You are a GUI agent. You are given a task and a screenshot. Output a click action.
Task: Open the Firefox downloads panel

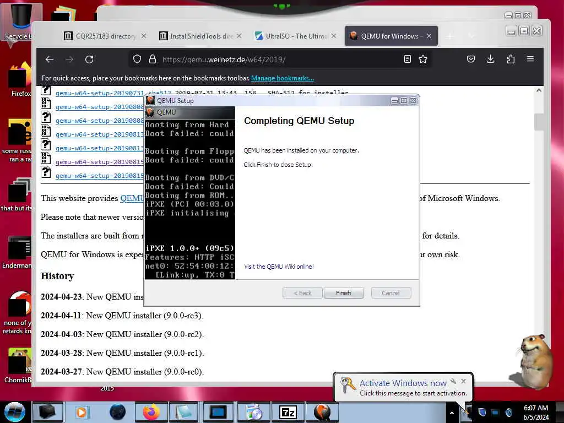coord(491,59)
